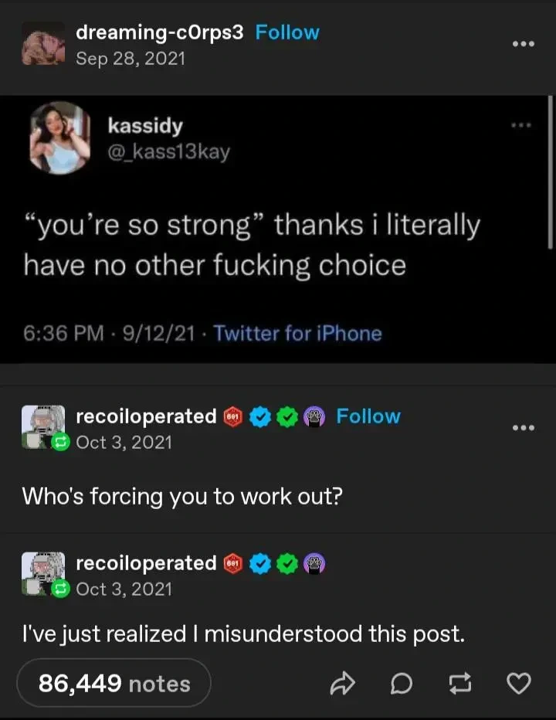The image size is (556, 720).
Task: Click kassidy's profile picture in the tweet
Action: tap(60, 138)
